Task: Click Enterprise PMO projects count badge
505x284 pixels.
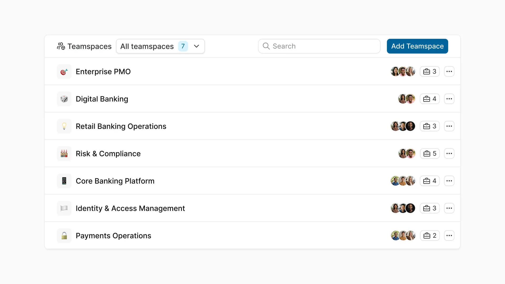Action: tap(430, 72)
